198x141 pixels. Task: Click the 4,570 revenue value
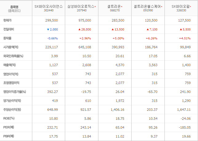(x=120, y=65)
